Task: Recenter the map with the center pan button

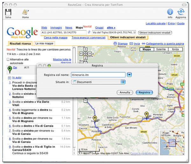Action: coord(85,54)
